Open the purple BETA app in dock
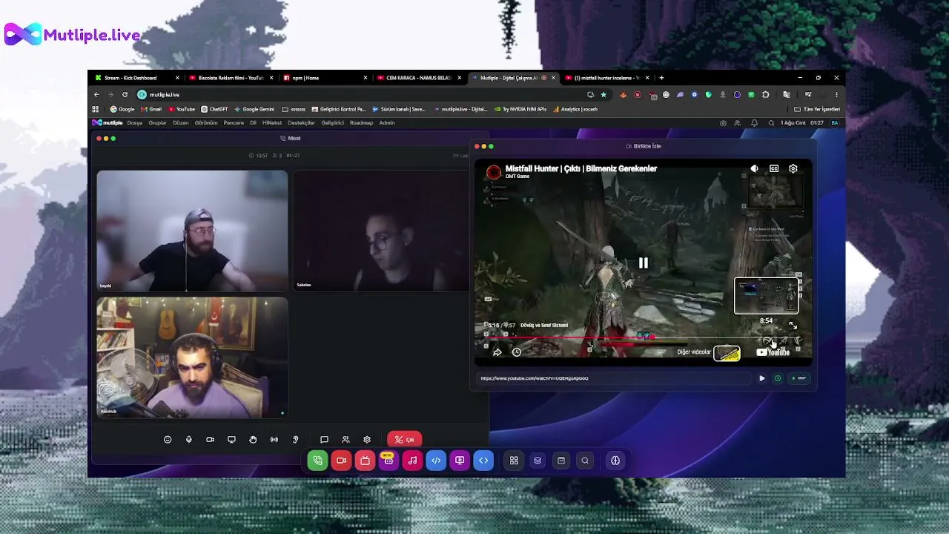Image resolution: width=949 pixels, height=534 pixels. point(388,461)
